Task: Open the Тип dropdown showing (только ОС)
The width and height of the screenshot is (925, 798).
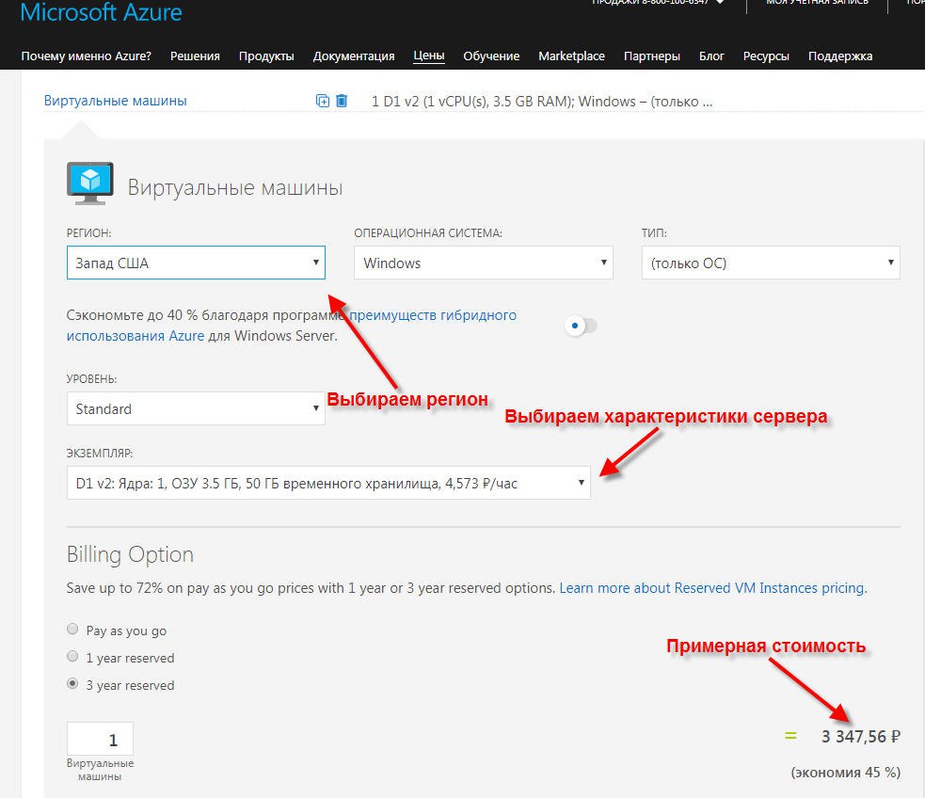Action: 770,263
